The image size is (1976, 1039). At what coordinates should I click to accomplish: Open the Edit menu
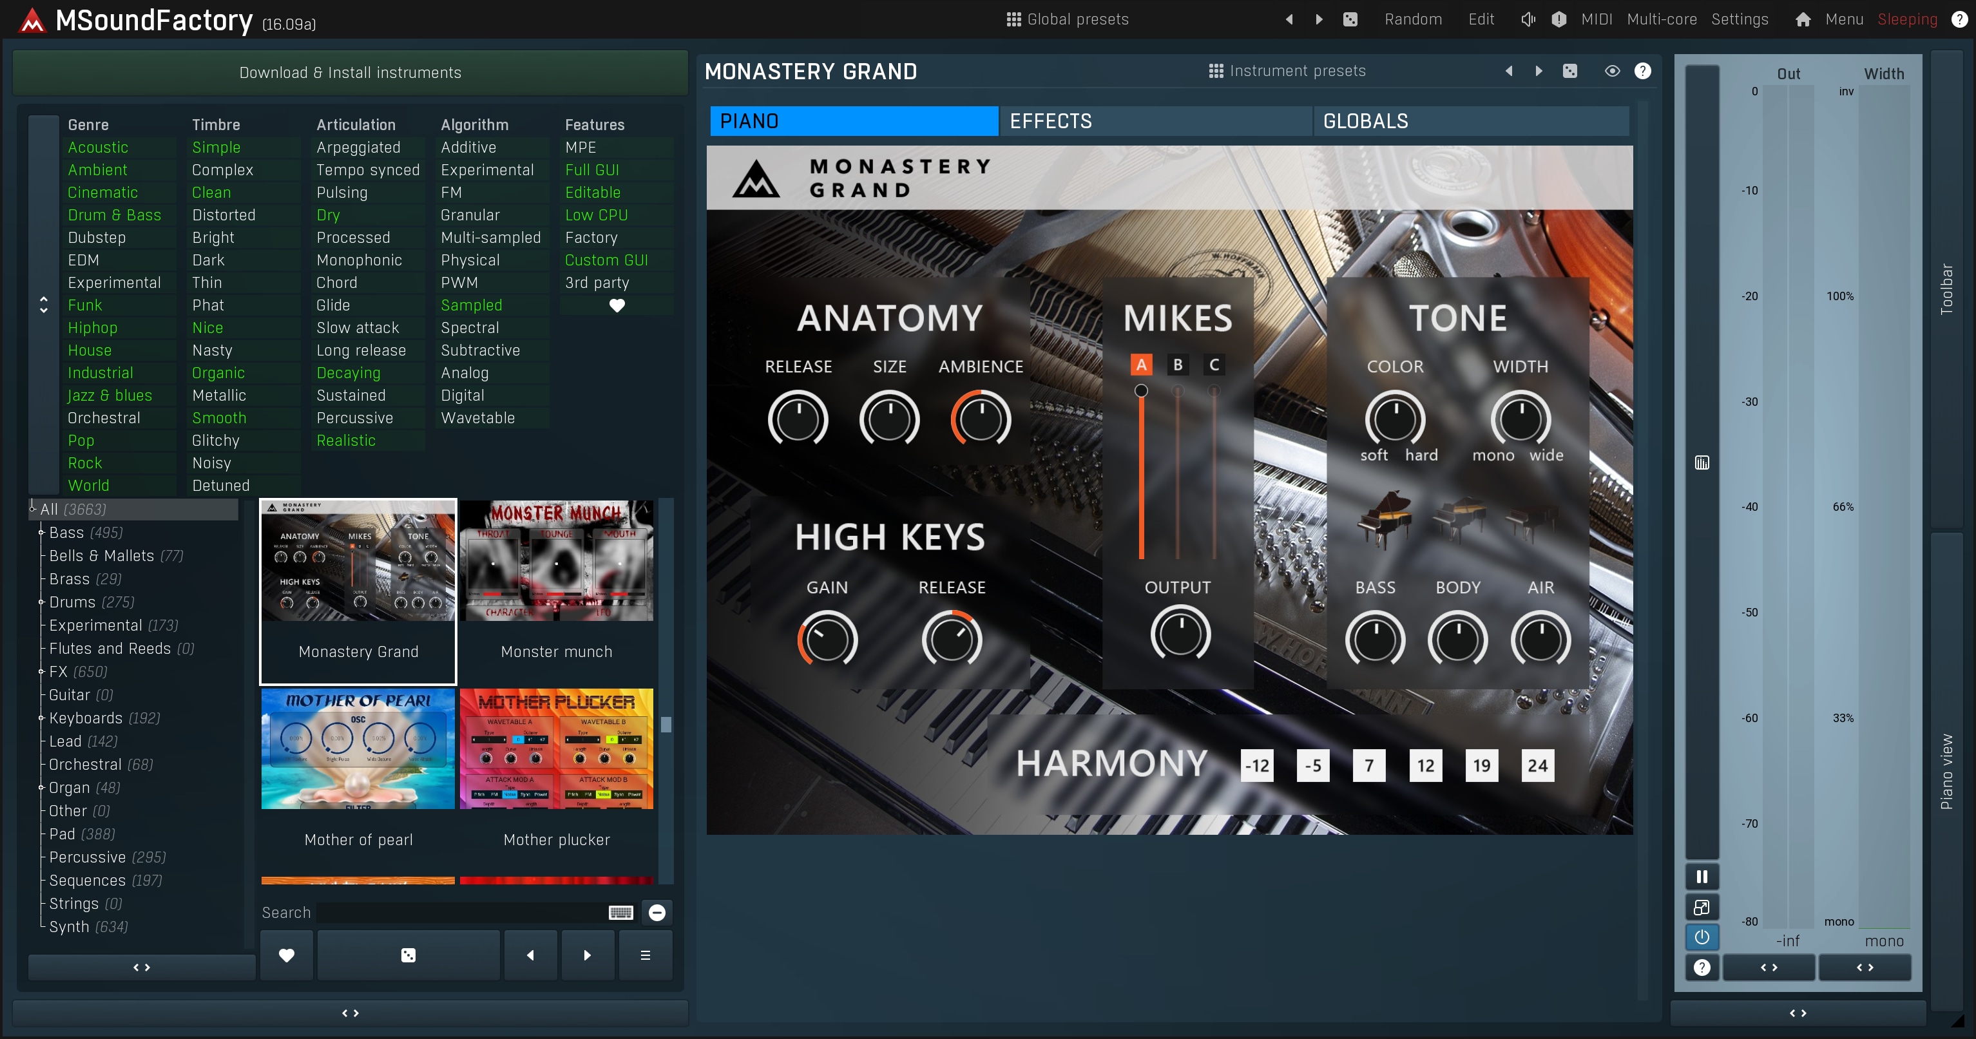tap(1481, 19)
